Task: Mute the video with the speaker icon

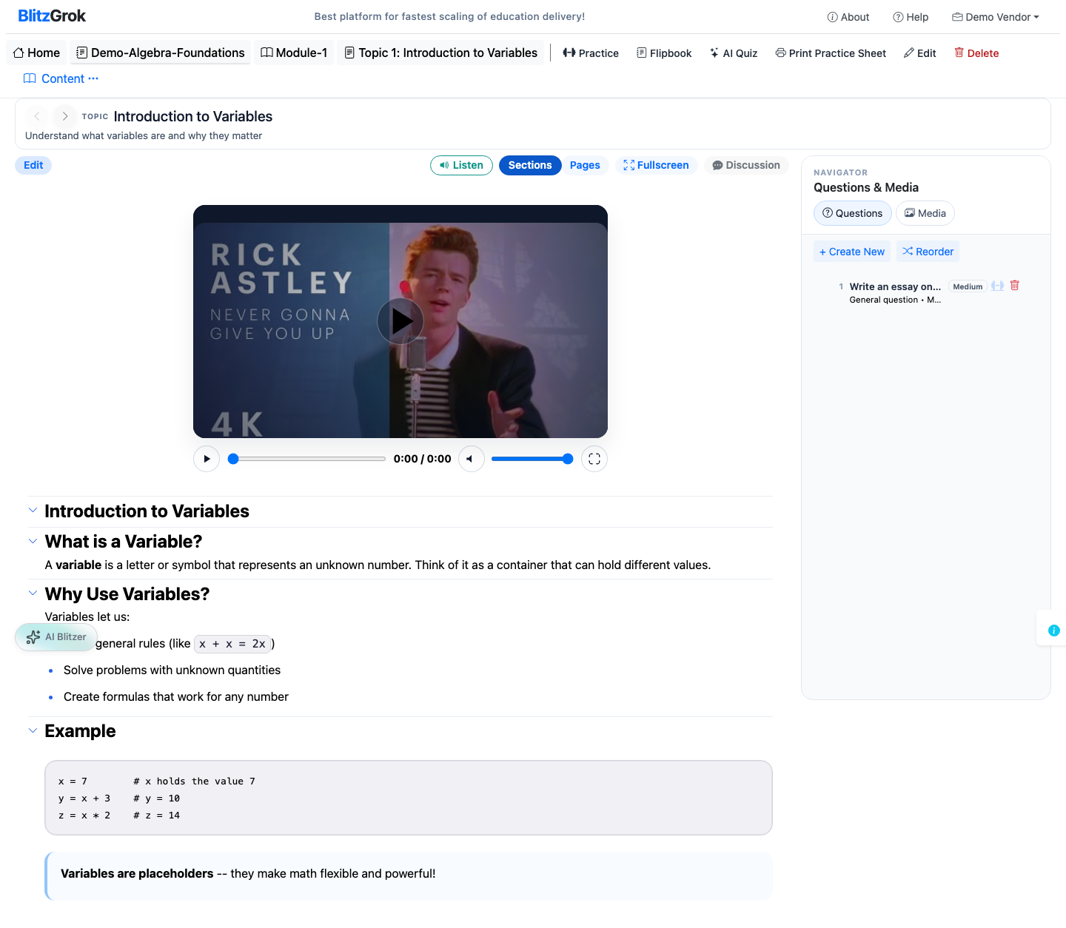Action: click(472, 459)
